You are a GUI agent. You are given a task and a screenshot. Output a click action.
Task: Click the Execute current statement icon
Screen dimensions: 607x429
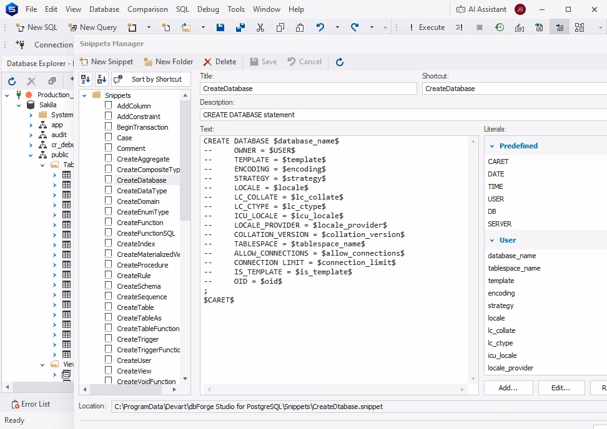[459, 27]
